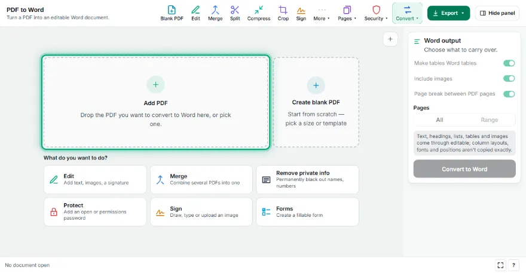Open the Compress tool
The image size is (526, 273).
(259, 13)
